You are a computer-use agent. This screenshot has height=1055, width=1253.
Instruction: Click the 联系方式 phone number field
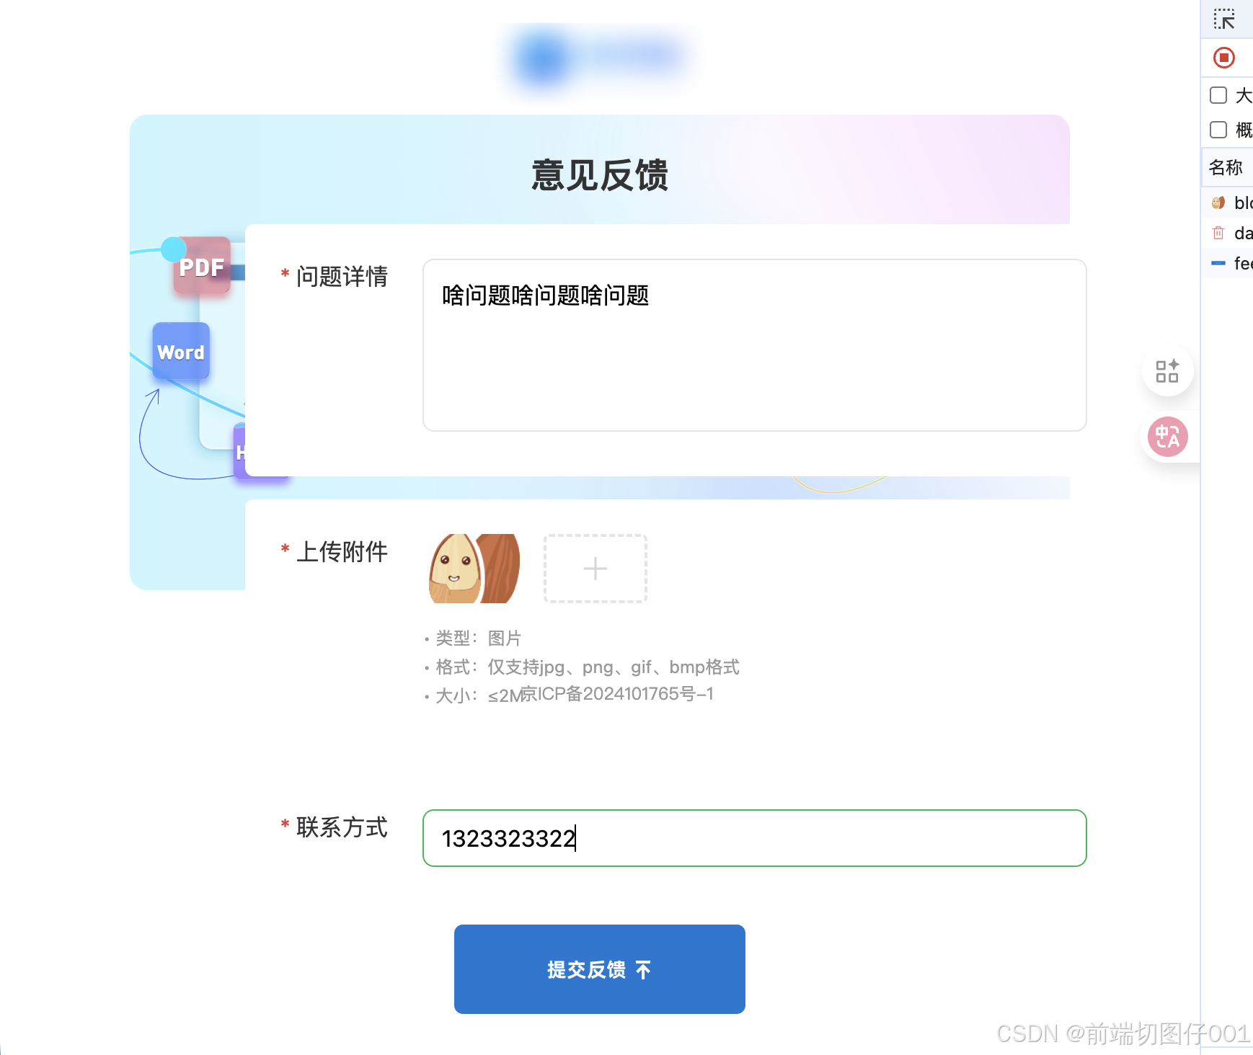pyautogui.click(x=754, y=838)
